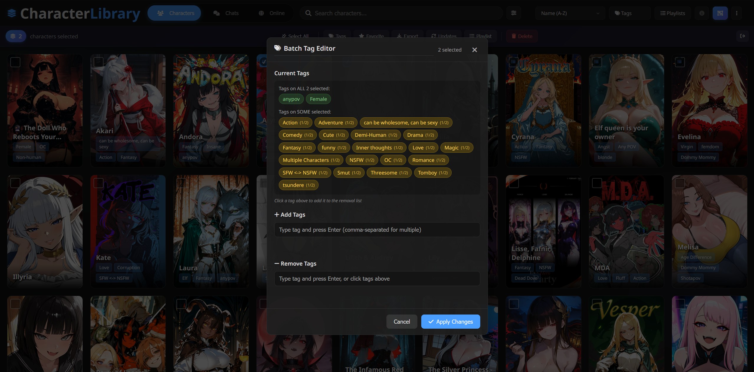Click the red Delete button
The height and width of the screenshot is (372, 754).
click(522, 36)
